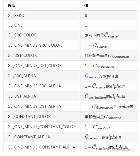Select GL_ONE_MINUS_DST_COLOR row label
Viewport: 140px width, 156px height.
pos(35,66)
